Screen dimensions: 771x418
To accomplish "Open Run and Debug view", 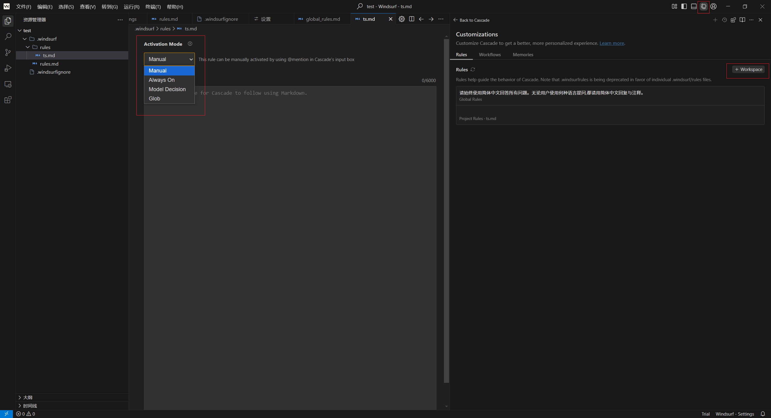I will (8, 68).
